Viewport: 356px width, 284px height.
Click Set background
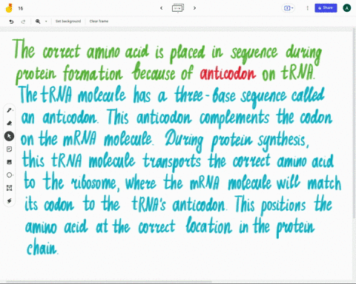pyautogui.click(x=68, y=21)
